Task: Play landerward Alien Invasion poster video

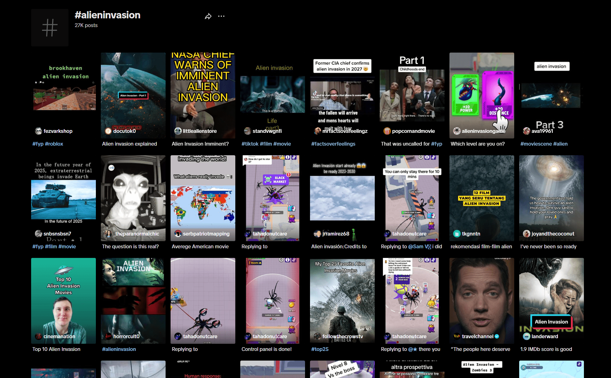Action: pyautogui.click(x=552, y=301)
